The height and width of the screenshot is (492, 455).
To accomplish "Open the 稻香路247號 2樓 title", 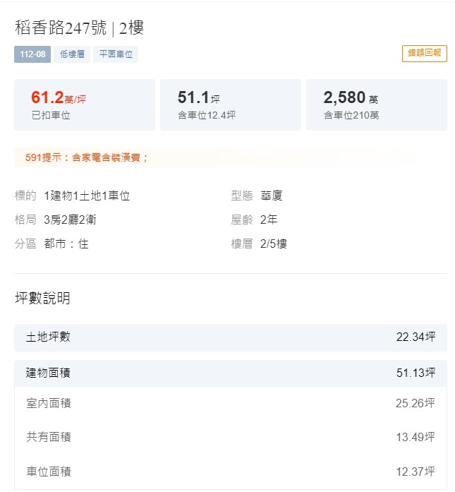I will [x=79, y=28].
